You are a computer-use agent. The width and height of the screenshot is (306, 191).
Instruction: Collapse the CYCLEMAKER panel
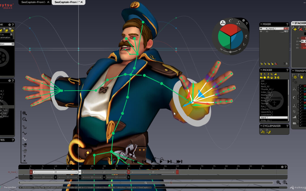pos(261,126)
